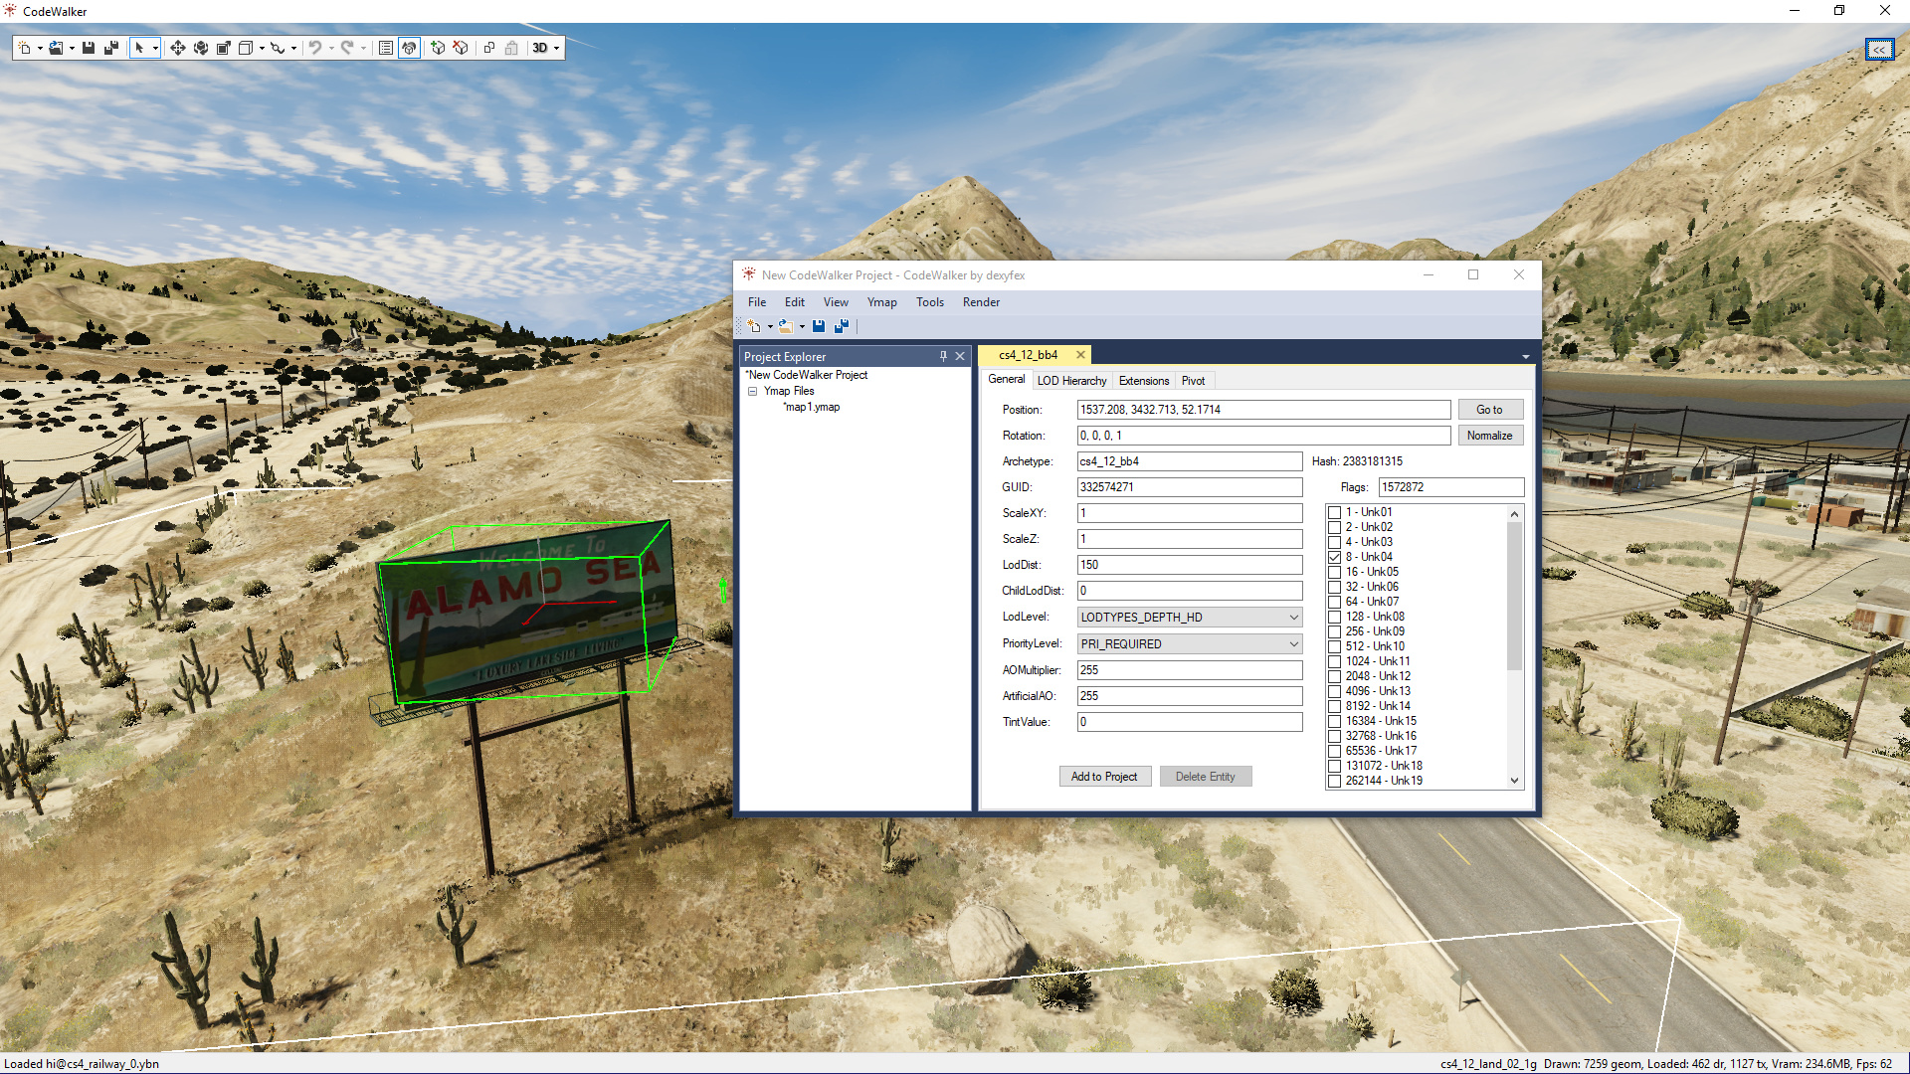The width and height of the screenshot is (1910, 1074).
Task: Open the PriorityLevel dropdown
Action: pyautogui.click(x=1293, y=644)
